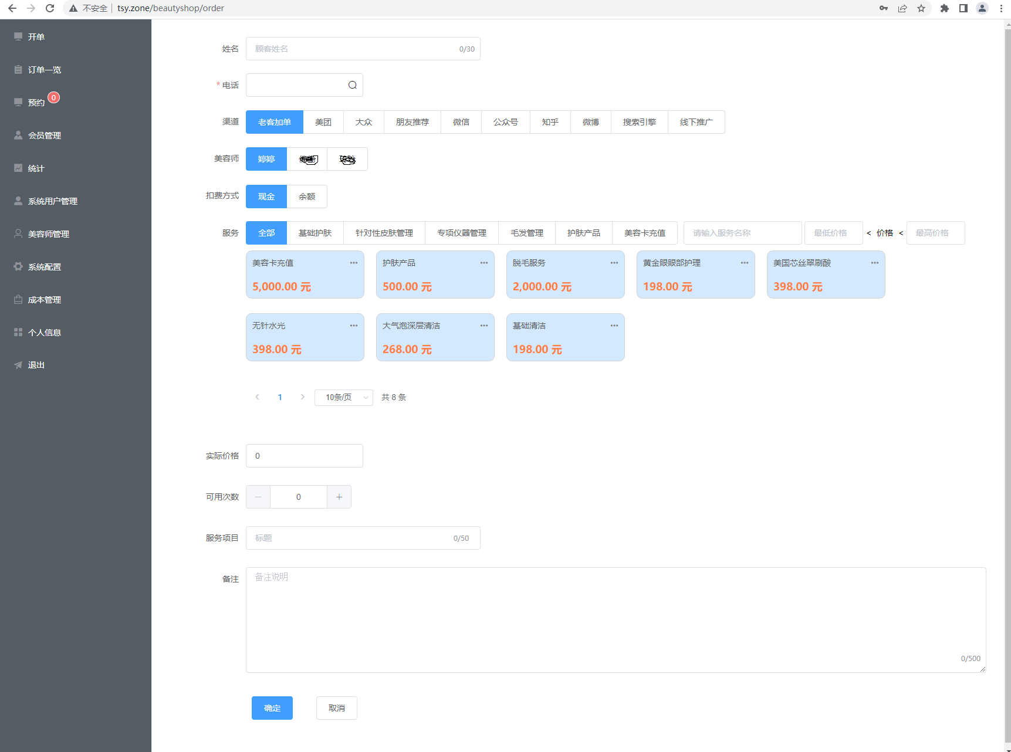Open the extensions puzzle icon
The width and height of the screenshot is (1011, 752).
pos(945,8)
